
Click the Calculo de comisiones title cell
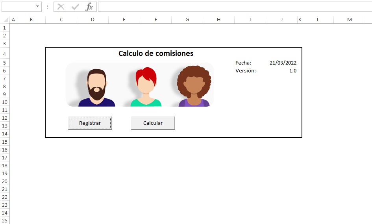[156, 54]
